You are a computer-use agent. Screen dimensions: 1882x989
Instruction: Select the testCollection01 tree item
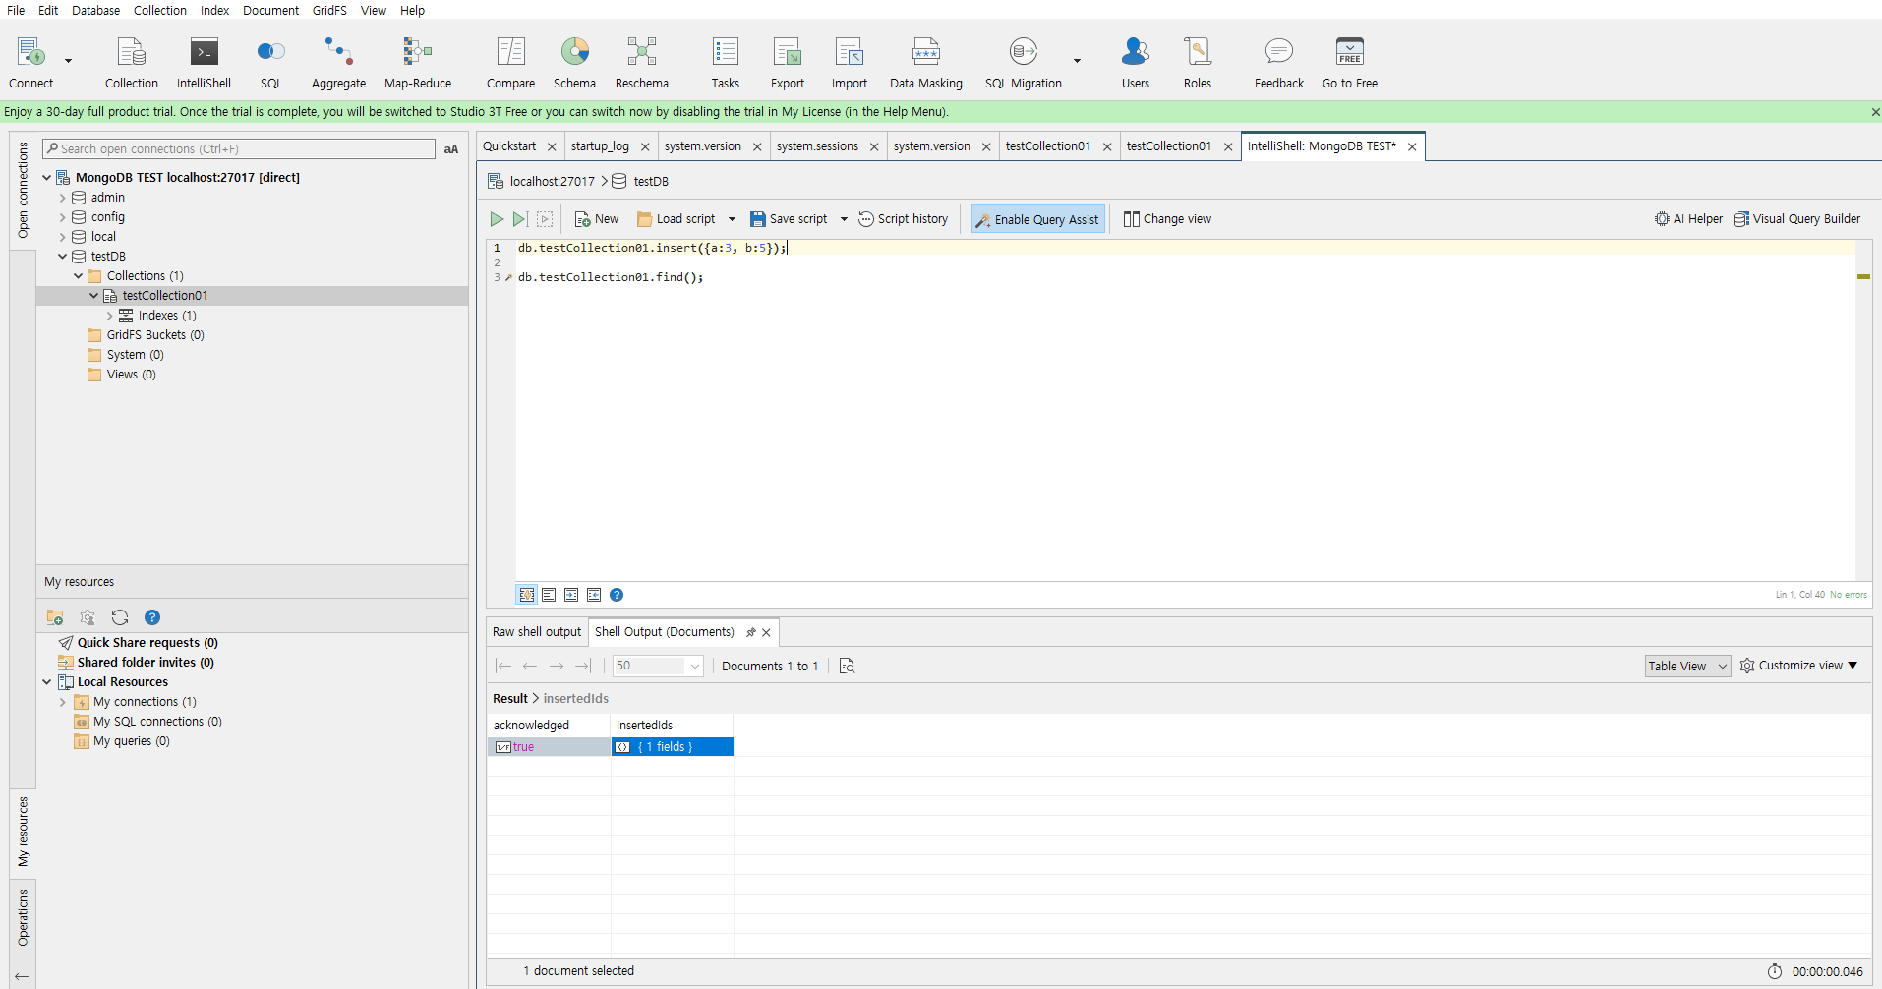click(164, 296)
